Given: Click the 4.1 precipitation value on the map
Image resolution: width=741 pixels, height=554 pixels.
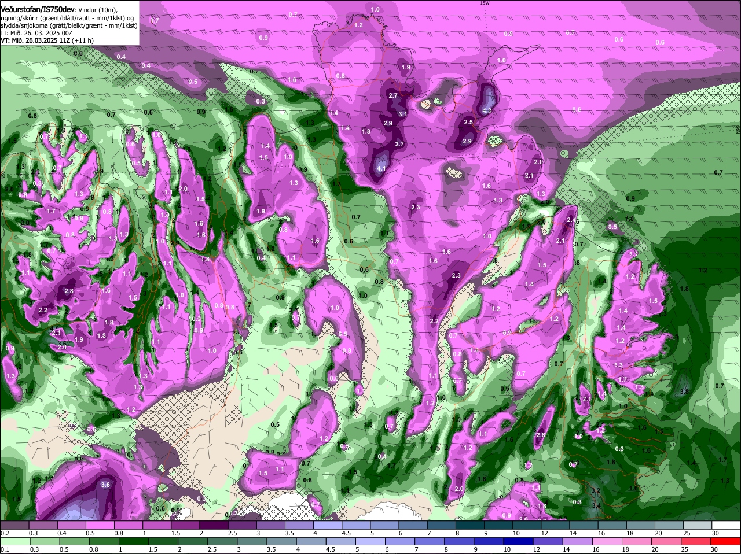Looking at the screenshot, I should pyautogui.click(x=381, y=168).
